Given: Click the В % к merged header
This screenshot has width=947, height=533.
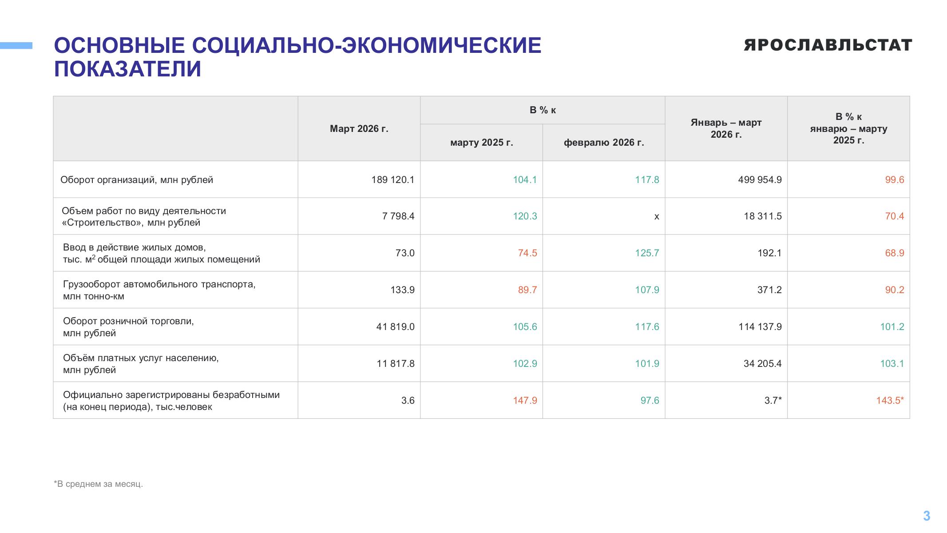Looking at the screenshot, I should [543, 110].
